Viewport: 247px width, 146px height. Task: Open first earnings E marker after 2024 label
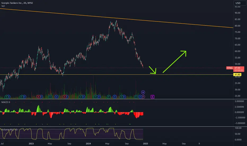[95, 97]
